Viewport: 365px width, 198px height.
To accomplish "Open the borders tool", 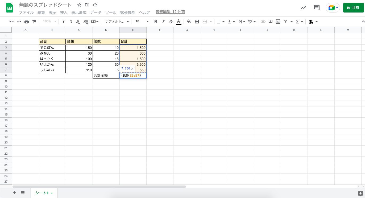I will (197, 22).
